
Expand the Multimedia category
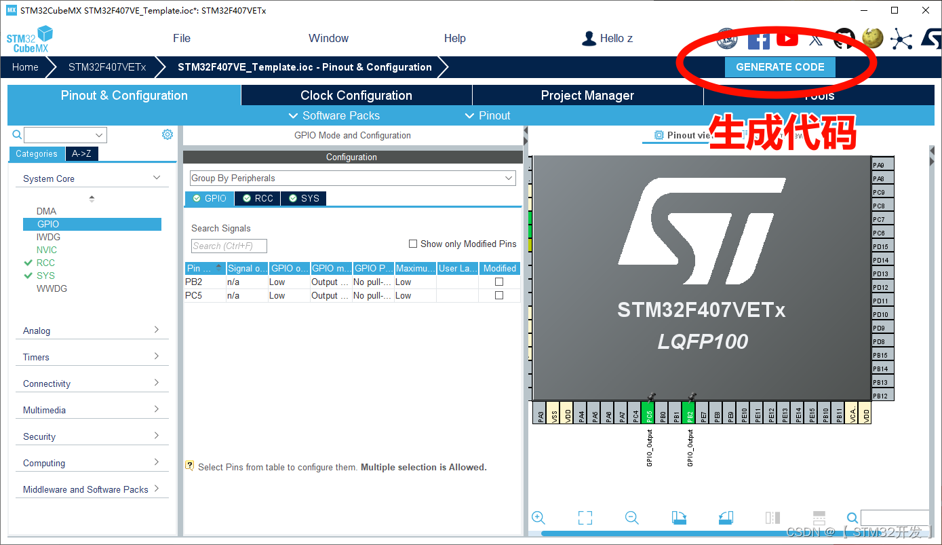pos(92,410)
